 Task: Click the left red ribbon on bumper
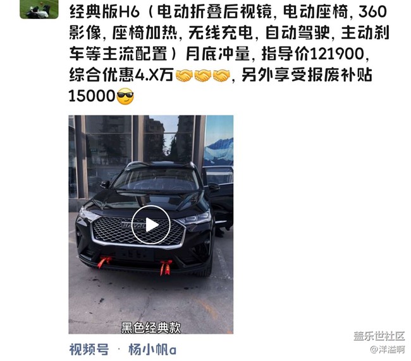click(104, 262)
